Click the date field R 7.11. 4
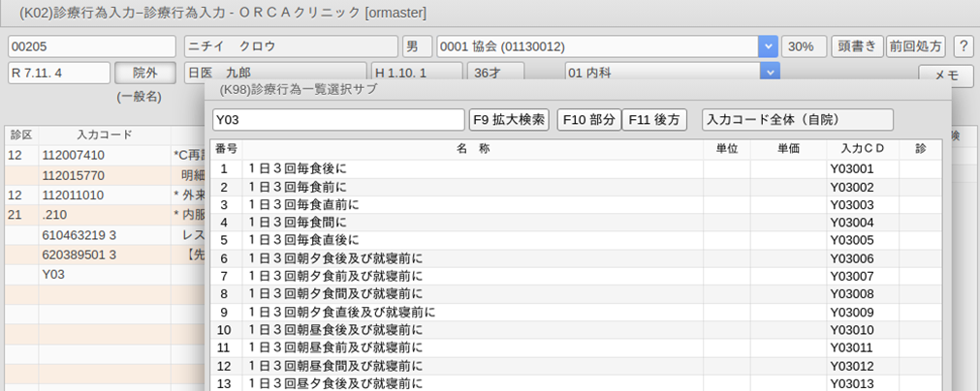980x391 pixels. coord(58,73)
